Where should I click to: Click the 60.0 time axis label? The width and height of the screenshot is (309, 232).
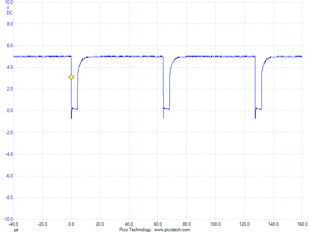tap(158, 224)
